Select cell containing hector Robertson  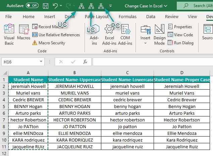28,120
